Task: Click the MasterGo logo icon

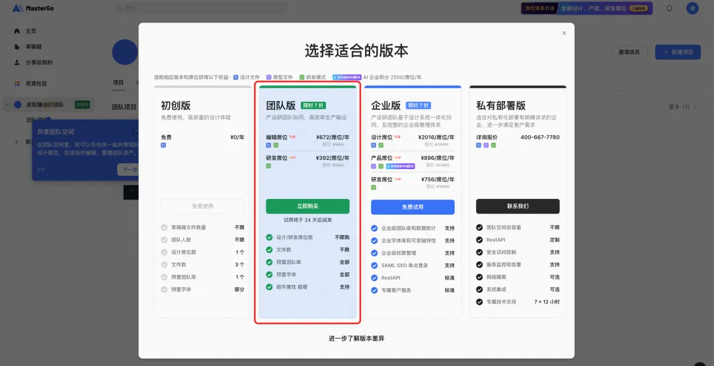Action: (x=17, y=8)
